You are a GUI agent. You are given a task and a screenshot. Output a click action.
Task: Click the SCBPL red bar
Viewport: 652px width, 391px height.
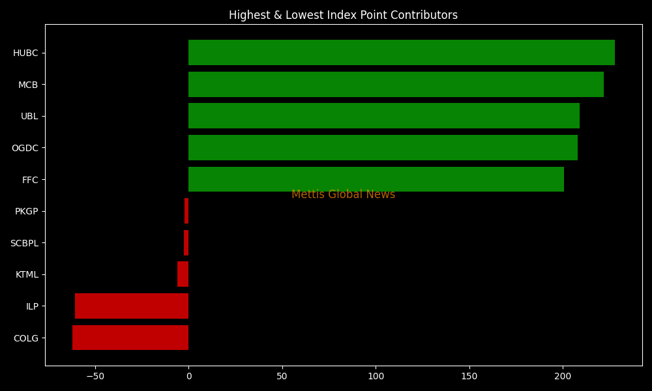tap(186, 242)
